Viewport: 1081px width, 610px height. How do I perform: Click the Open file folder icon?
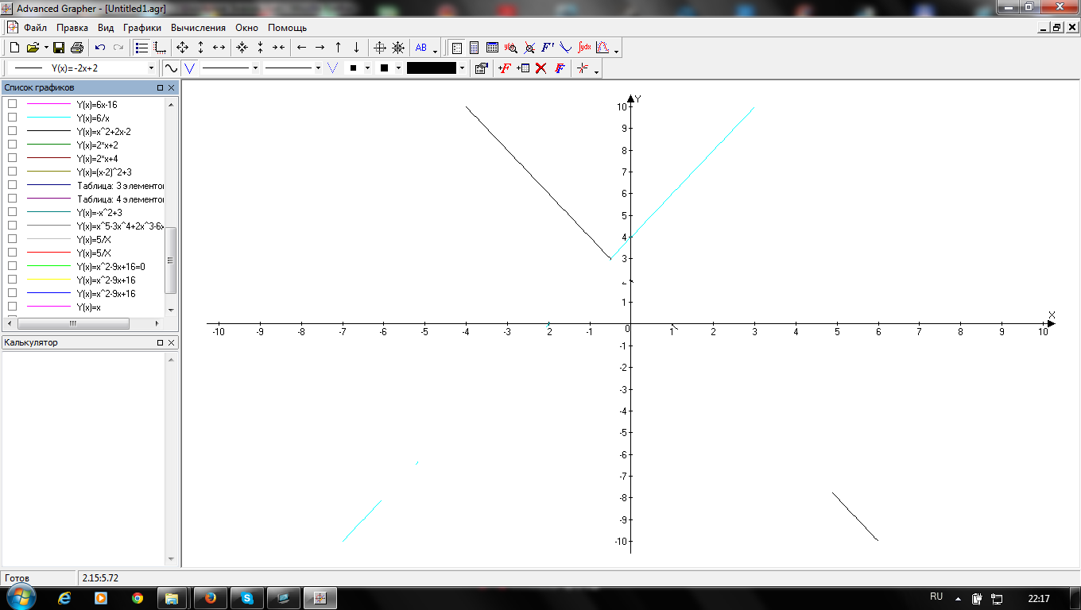pyautogui.click(x=33, y=48)
